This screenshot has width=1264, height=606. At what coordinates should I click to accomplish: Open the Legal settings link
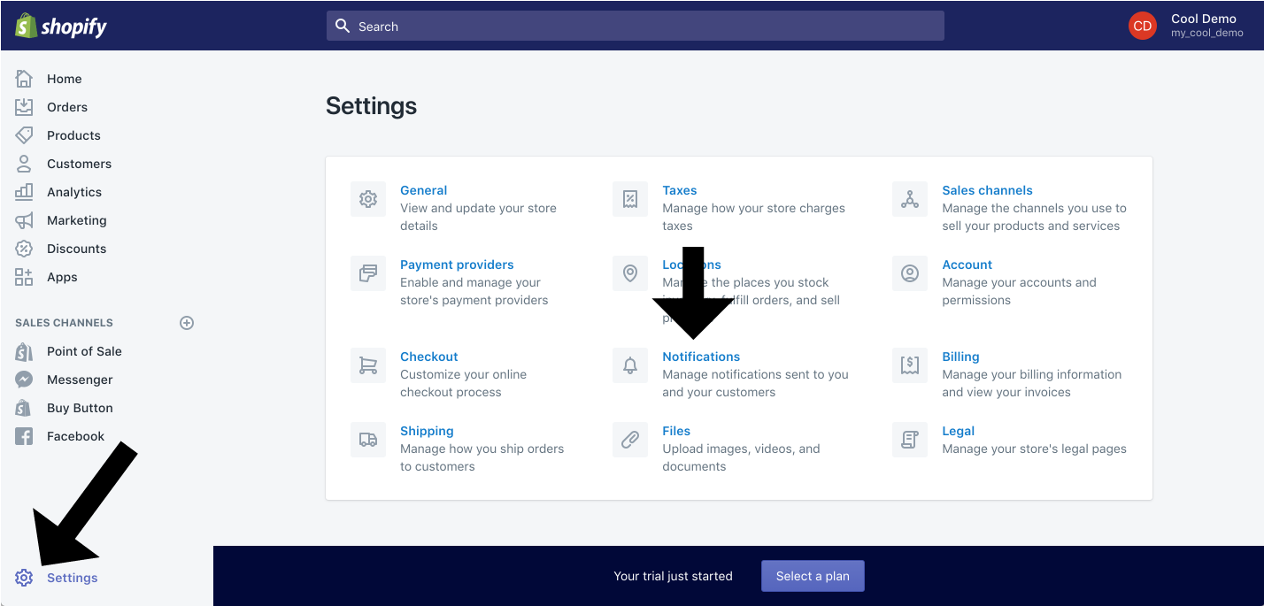point(958,431)
